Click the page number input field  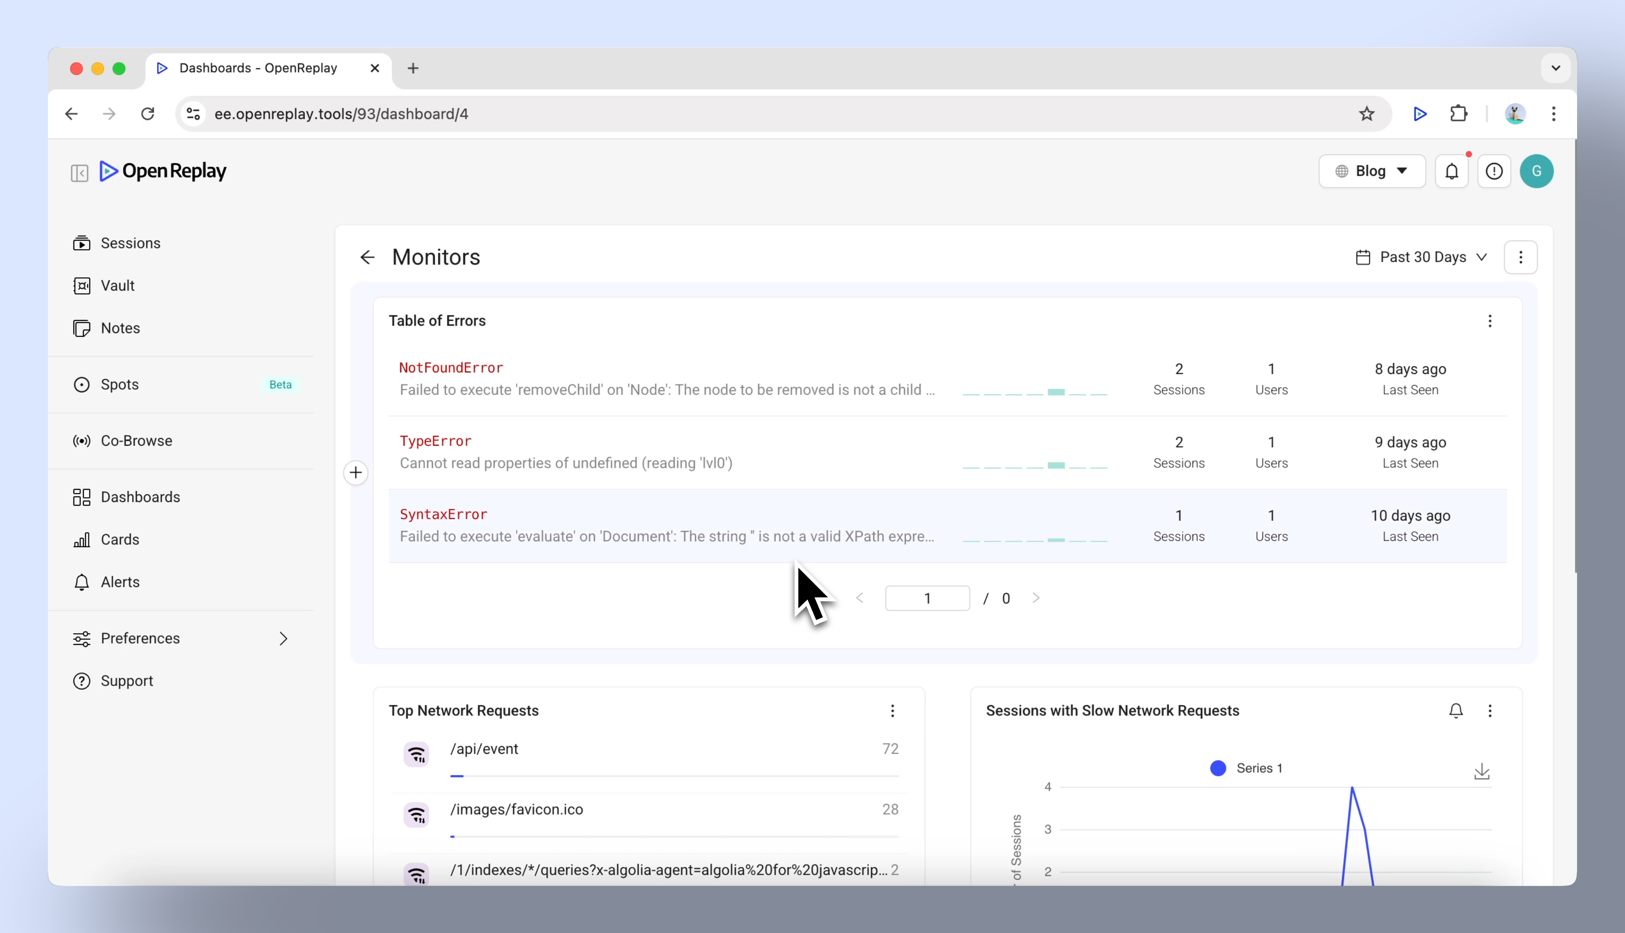[x=927, y=599]
